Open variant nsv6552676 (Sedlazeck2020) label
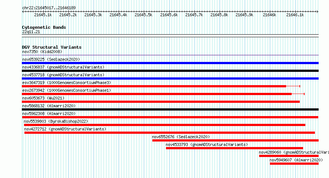The height and width of the screenshot is (178, 329). pyautogui.click(x=181, y=137)
